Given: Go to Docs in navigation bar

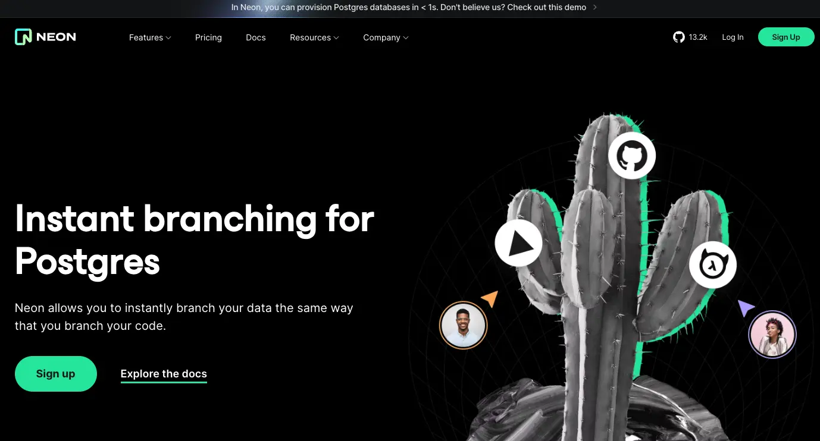Looking at the screenshot, I should (x=256, y=37).
